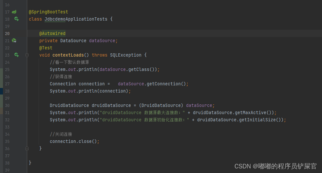Click the autowired dependency gutter icon on line 21
Viewport: 322px width, 173px height.
(14, 41)
